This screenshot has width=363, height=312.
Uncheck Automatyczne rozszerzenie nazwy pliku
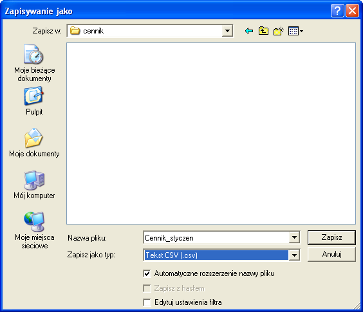pyautogui.click(x=147, y=273)
